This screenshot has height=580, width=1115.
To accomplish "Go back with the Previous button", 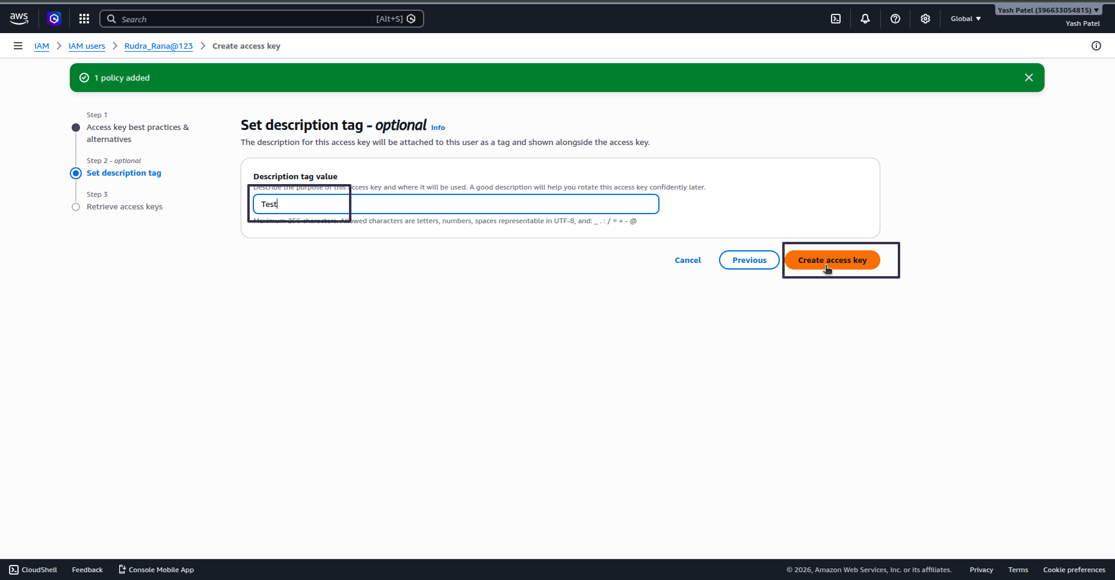I will click(749, 260).
